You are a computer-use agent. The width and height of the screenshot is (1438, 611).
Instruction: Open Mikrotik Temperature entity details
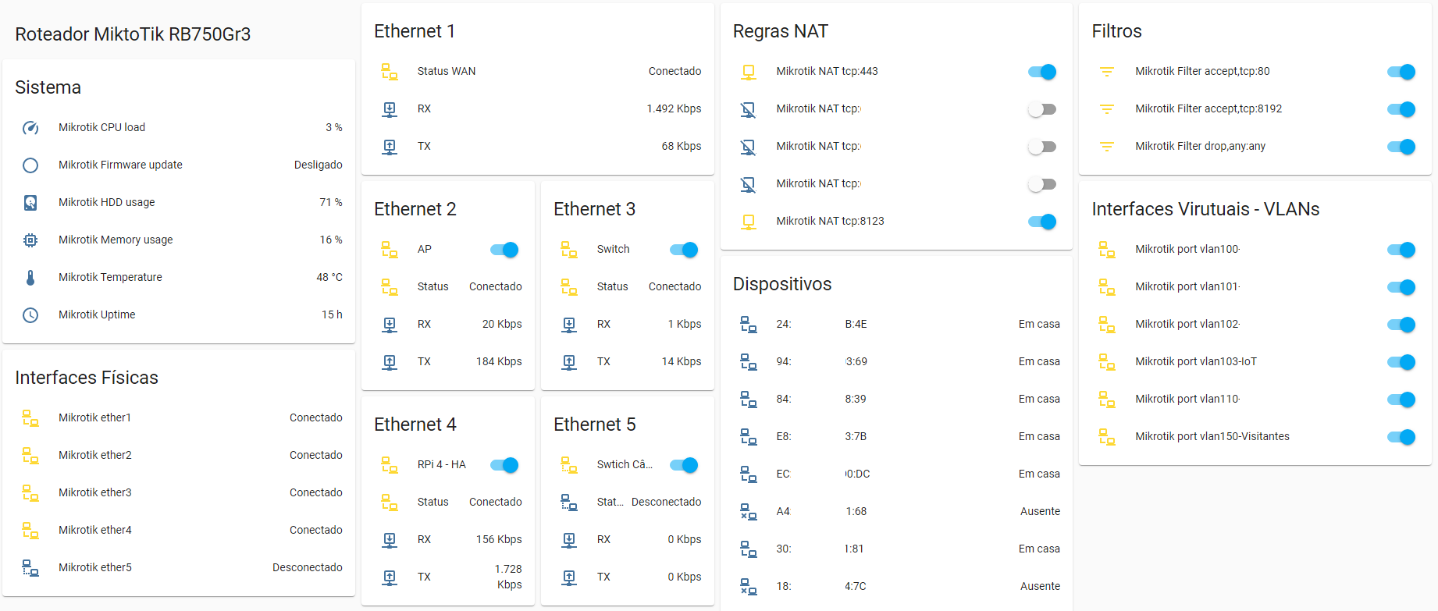(x=179, y=277)
